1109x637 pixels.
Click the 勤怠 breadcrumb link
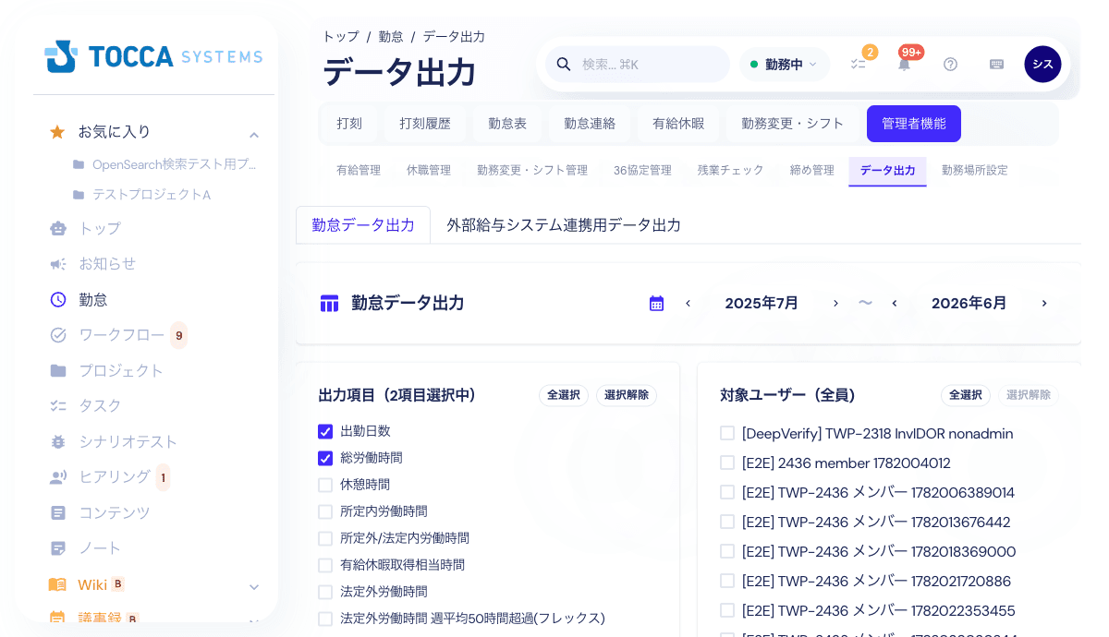pyautogui.click(x=391, y=37)
